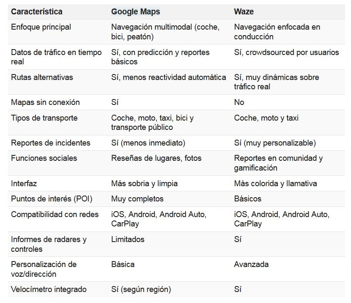Click the Mapas sin conexión label
This screenshot has width=351, height=303.
[x=45, y=102]
